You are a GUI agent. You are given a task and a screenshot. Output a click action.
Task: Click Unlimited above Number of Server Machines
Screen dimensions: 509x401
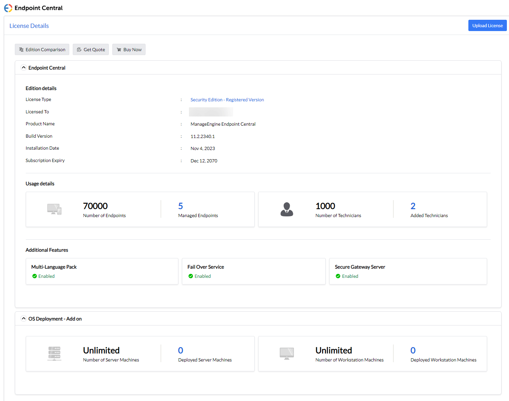coord(101,350)
